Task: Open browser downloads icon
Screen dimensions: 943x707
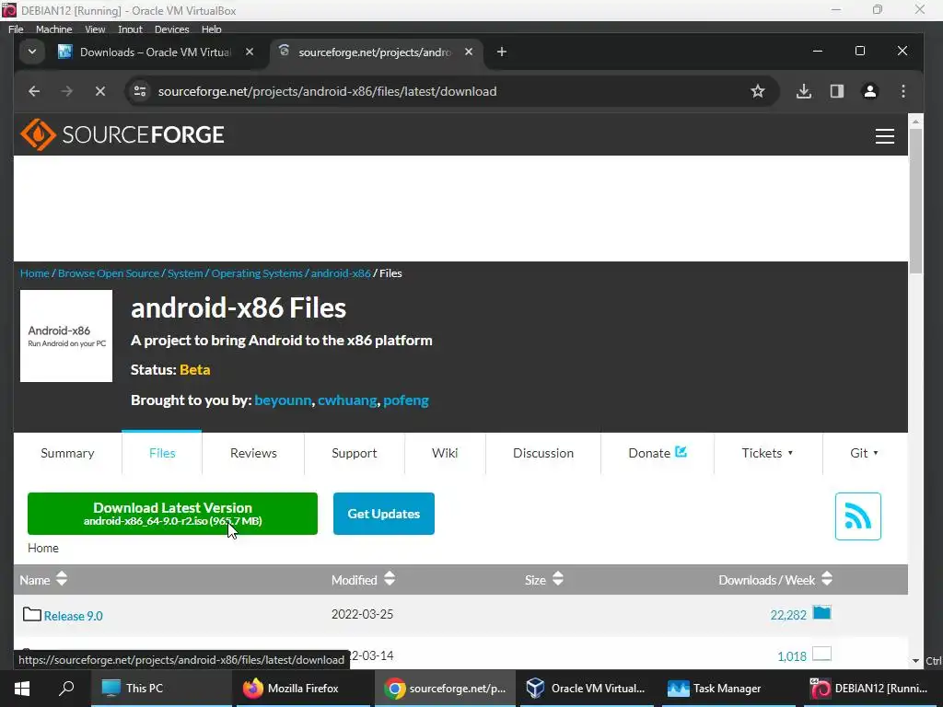Action: [x=803, y=91]
